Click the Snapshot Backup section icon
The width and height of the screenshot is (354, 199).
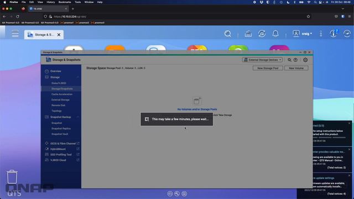point(46,117)
